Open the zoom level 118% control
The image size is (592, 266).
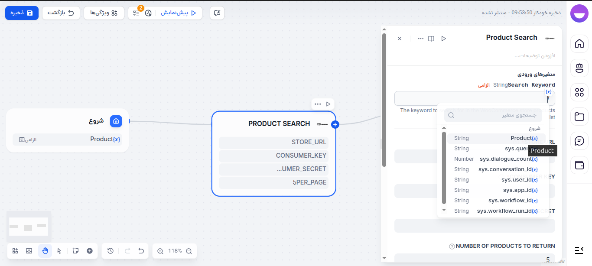(174, 251)
